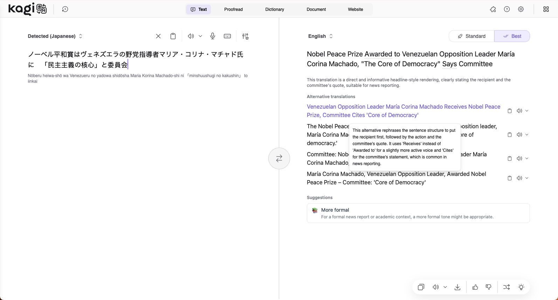Open Detected (Japanese) source language selector
Screen dimensions: 558x300
pyautogui.click(x=55, y=36)
